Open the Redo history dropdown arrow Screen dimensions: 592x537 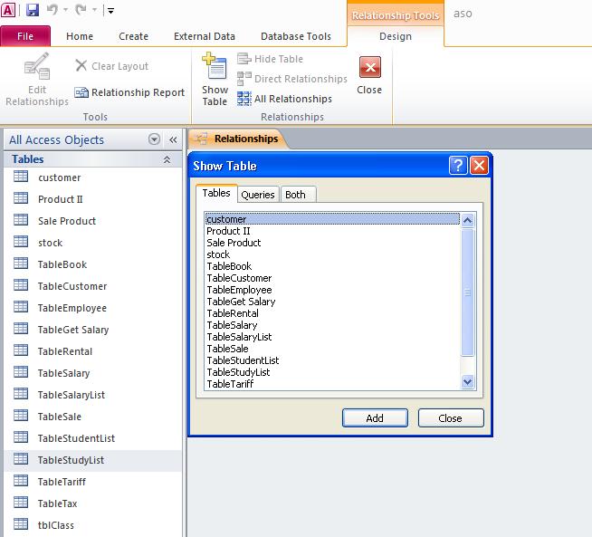point(94,10)
